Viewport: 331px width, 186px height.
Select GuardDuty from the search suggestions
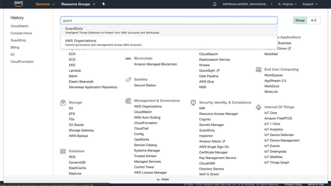[x=74, y=29]
